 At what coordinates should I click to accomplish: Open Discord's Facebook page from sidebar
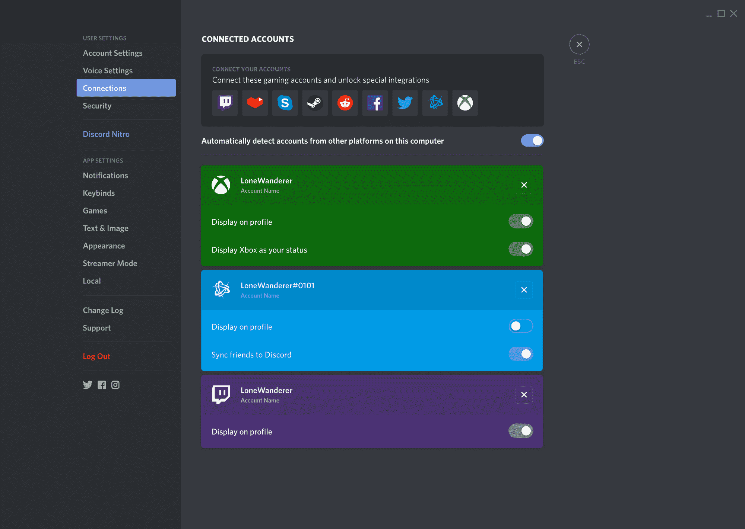click(102, 385)
